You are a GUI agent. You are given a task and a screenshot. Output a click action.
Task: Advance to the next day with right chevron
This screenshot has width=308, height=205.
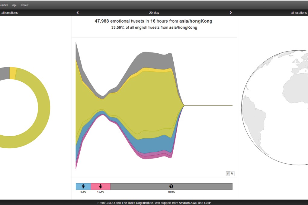[x=231, y=12]
